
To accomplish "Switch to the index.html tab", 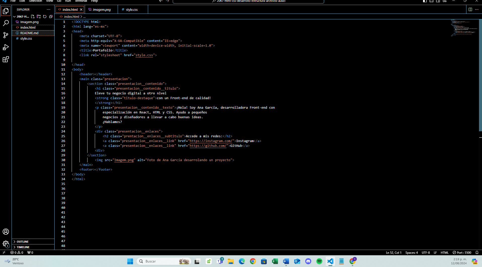I will click(x=70, y=10).
